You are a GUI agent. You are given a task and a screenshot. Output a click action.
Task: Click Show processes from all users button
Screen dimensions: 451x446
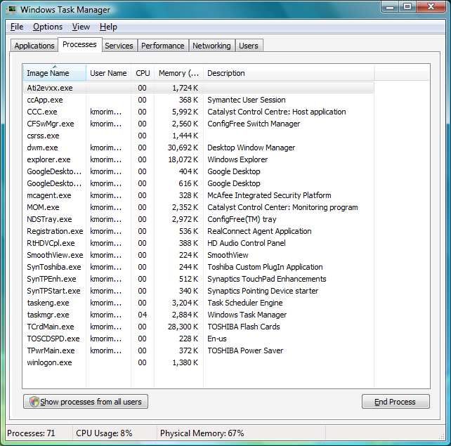point(86,402)
